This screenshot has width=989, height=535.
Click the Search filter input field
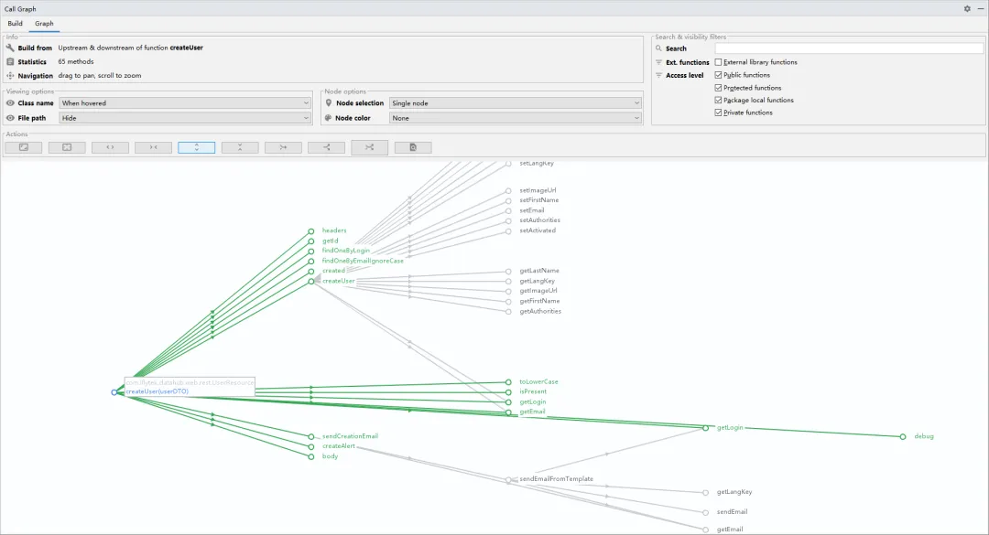click(849, 48)
